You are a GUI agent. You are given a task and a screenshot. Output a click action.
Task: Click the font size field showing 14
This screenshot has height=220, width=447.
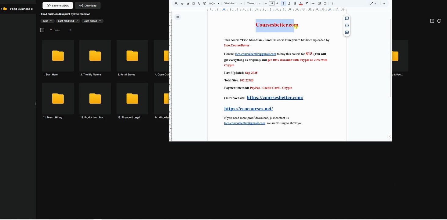coord(271,3)
